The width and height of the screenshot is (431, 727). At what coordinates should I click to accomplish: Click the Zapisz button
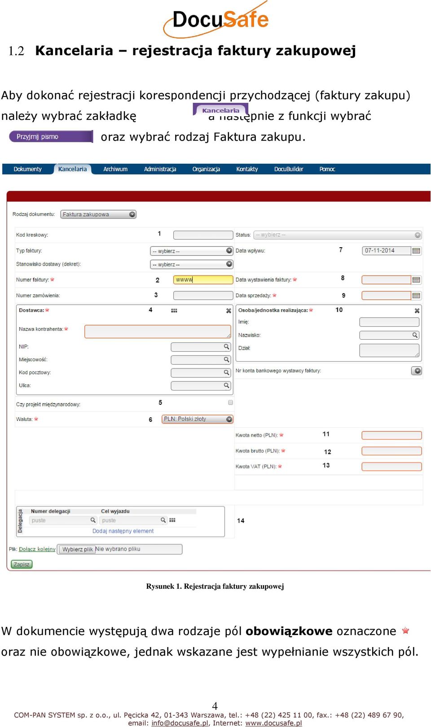click(22, 565)
